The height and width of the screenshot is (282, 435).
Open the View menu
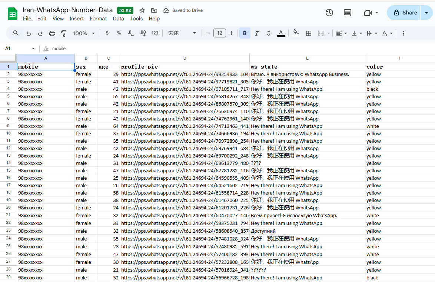click(x=58, y=19)
